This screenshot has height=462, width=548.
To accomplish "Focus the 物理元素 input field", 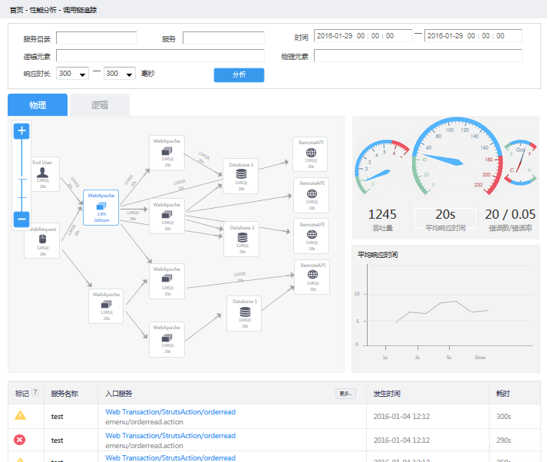I will [418, 55].
